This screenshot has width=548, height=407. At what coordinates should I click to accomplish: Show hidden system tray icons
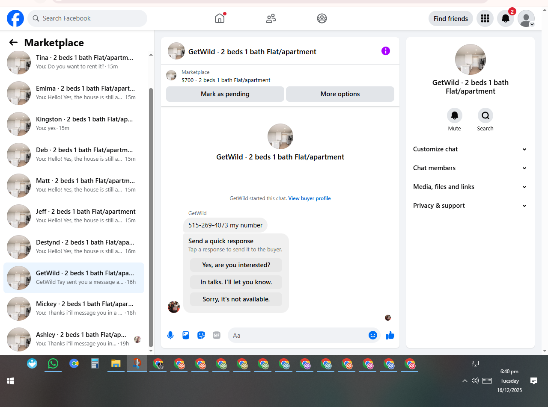click(x=465, y=381)
